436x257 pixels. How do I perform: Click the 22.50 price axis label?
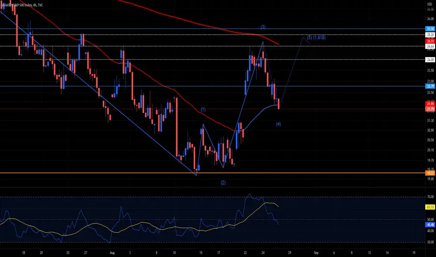tap(430, 93)
